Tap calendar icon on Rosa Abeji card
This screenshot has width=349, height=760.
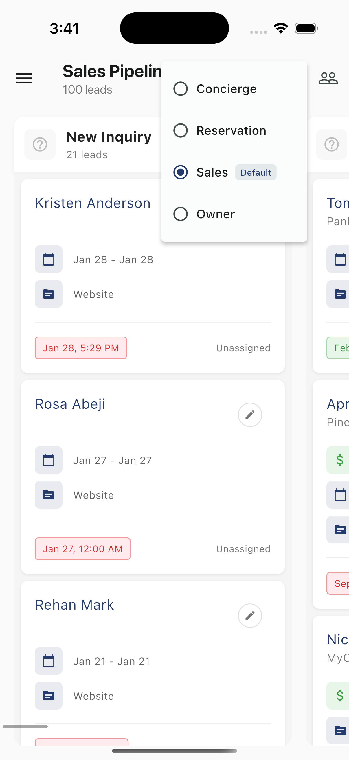pyautogui.click(x=49, y=460)
